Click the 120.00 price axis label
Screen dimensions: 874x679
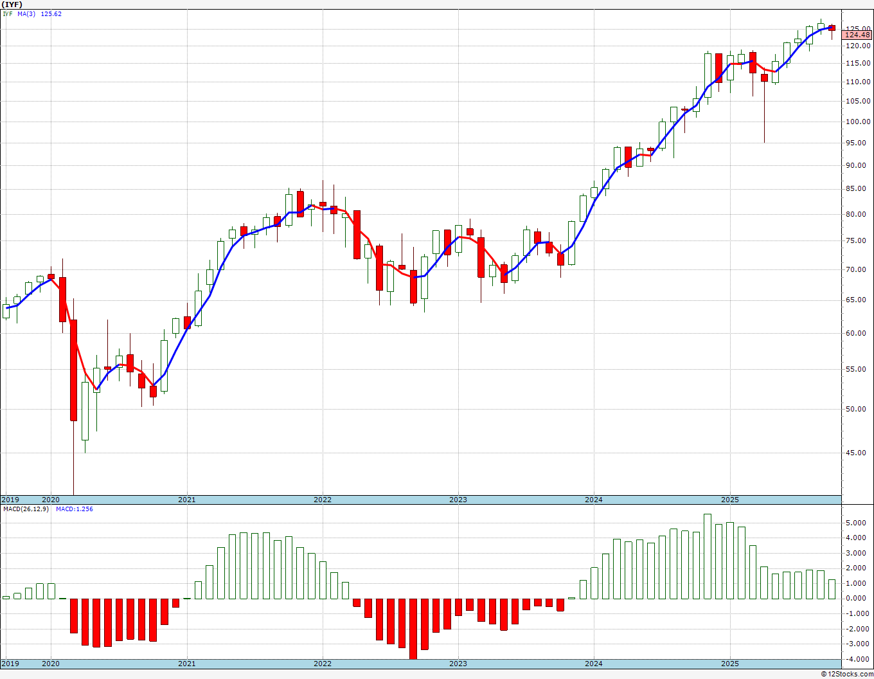859,46
